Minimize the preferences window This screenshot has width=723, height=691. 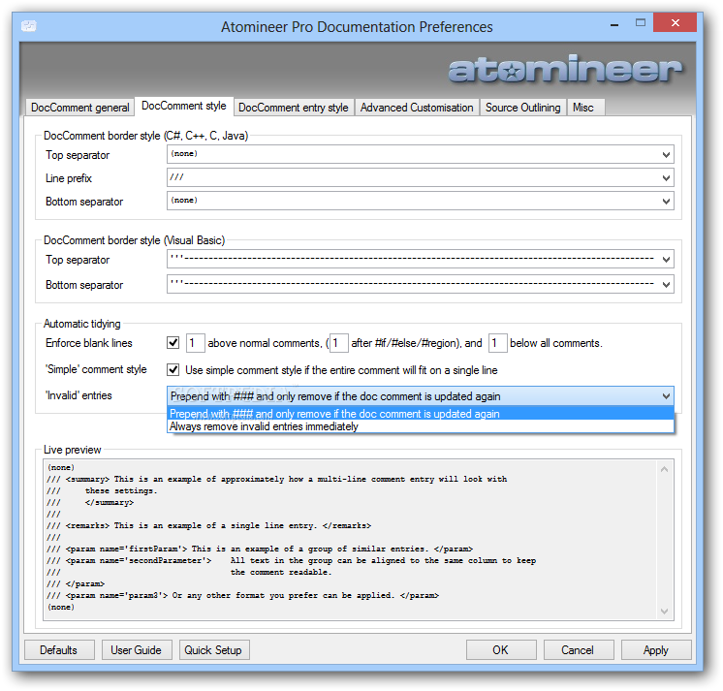[614, 24]
